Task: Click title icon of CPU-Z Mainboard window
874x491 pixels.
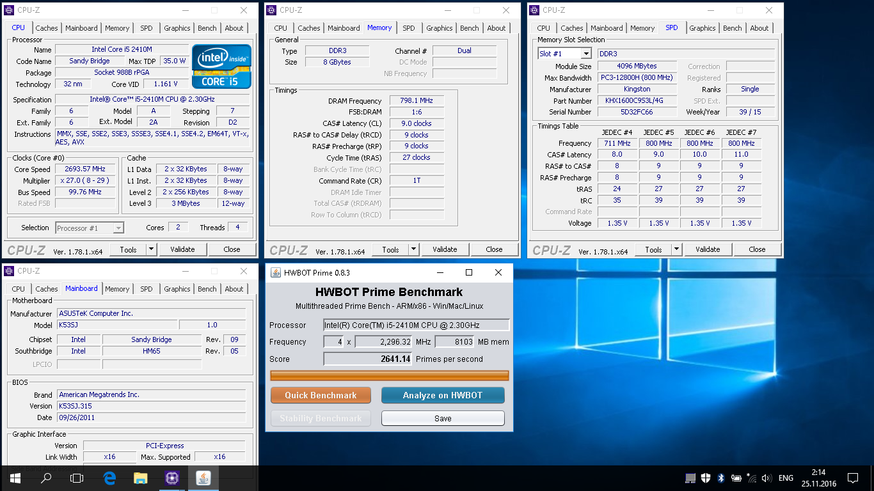Action: tap(10, 271)
